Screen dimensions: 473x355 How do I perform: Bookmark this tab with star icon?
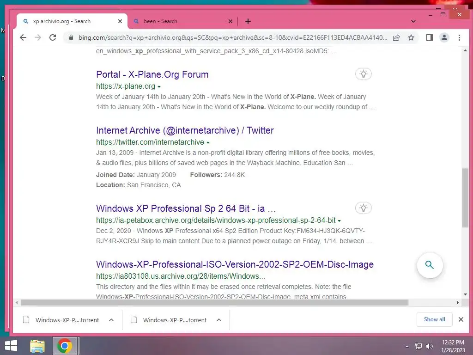pyautogui.click(x=411, y=37)
